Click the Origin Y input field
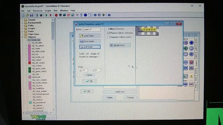Viewport: 223px width, 125px height. click(x=98, y=70)
